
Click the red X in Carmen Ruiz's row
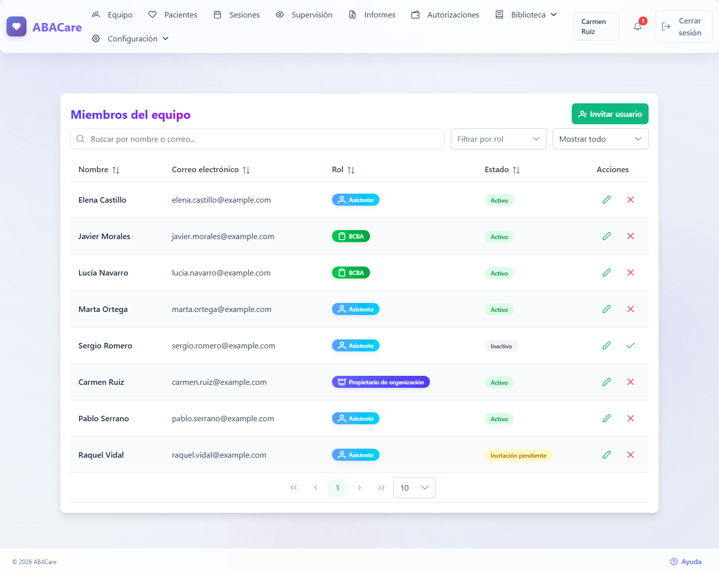tap(631, 382)
